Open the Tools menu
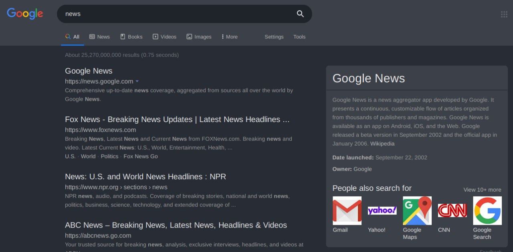Image resolution: width=513 pixels, height=252 pixels. pyautogui.click(x=299, y=37)
